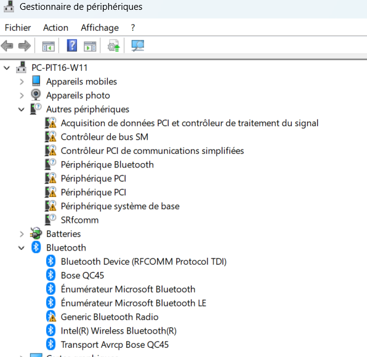
Task: Click the PC-PIT16-W11 computer icon
Action: click(21, 68)
